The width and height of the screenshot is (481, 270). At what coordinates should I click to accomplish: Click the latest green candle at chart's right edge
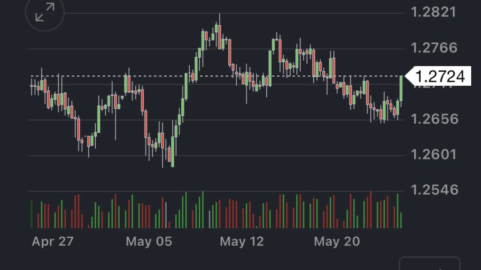click(401, 88)
